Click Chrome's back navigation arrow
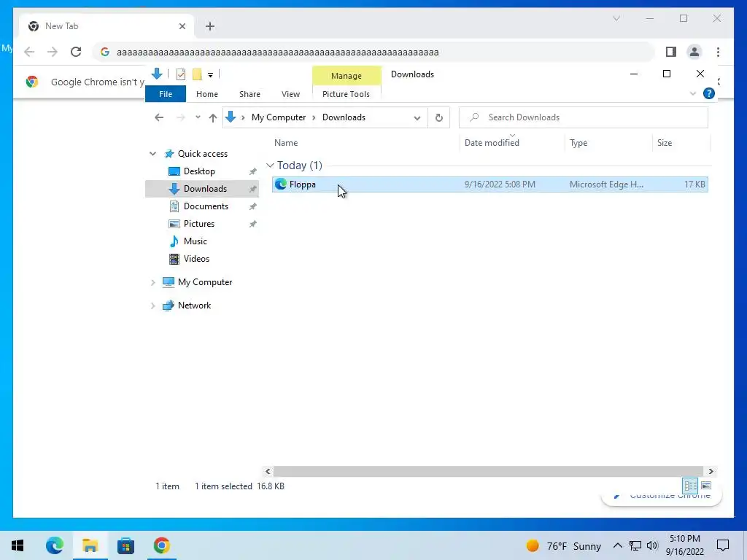 click(29, 52)
